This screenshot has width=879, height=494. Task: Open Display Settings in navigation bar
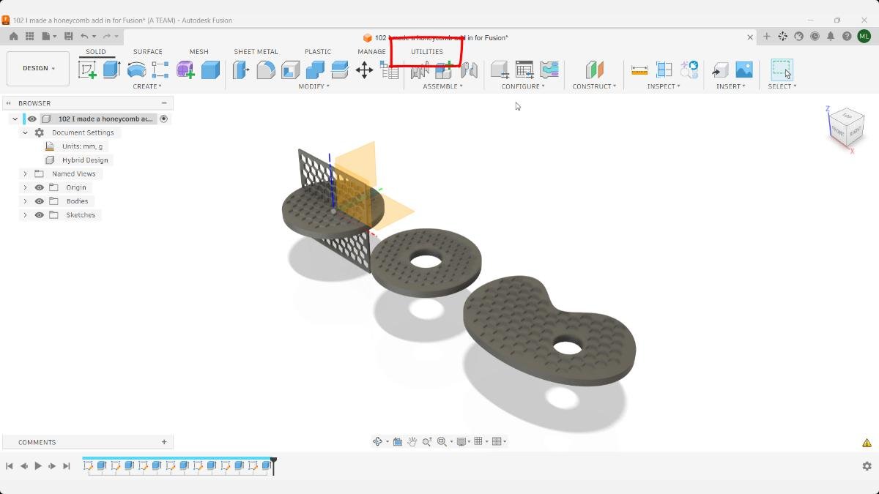click(461, 441)
